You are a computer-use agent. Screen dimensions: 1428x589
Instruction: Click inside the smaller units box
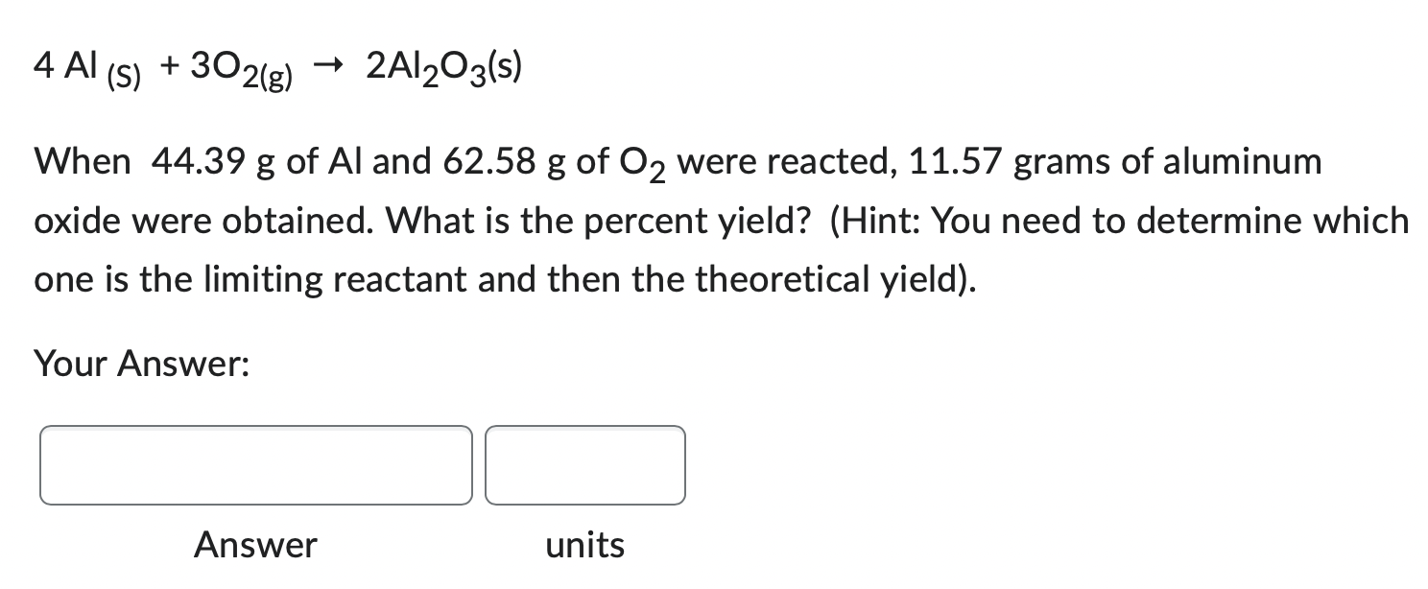(584, 465)
